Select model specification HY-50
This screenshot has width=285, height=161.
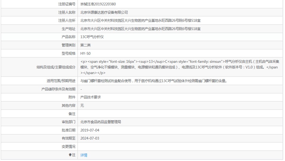(85, 53)
